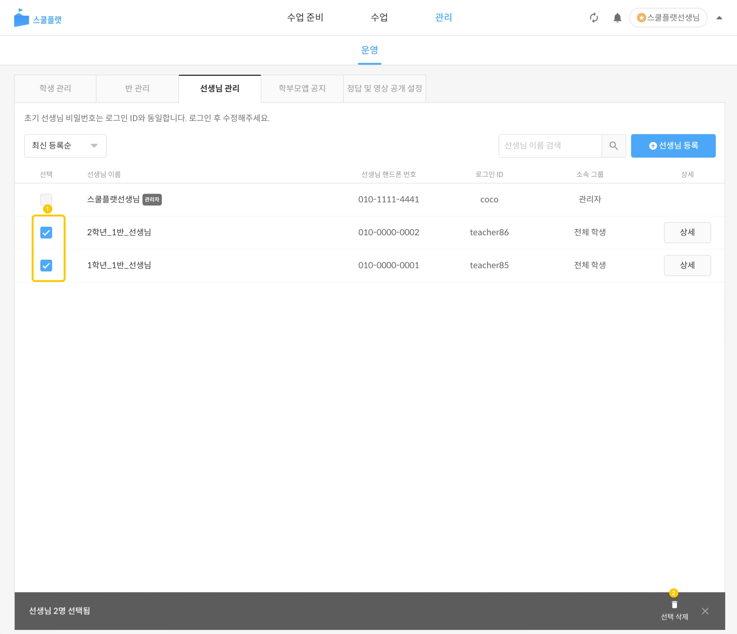Click the star badge on profile

tap(642, 18)
